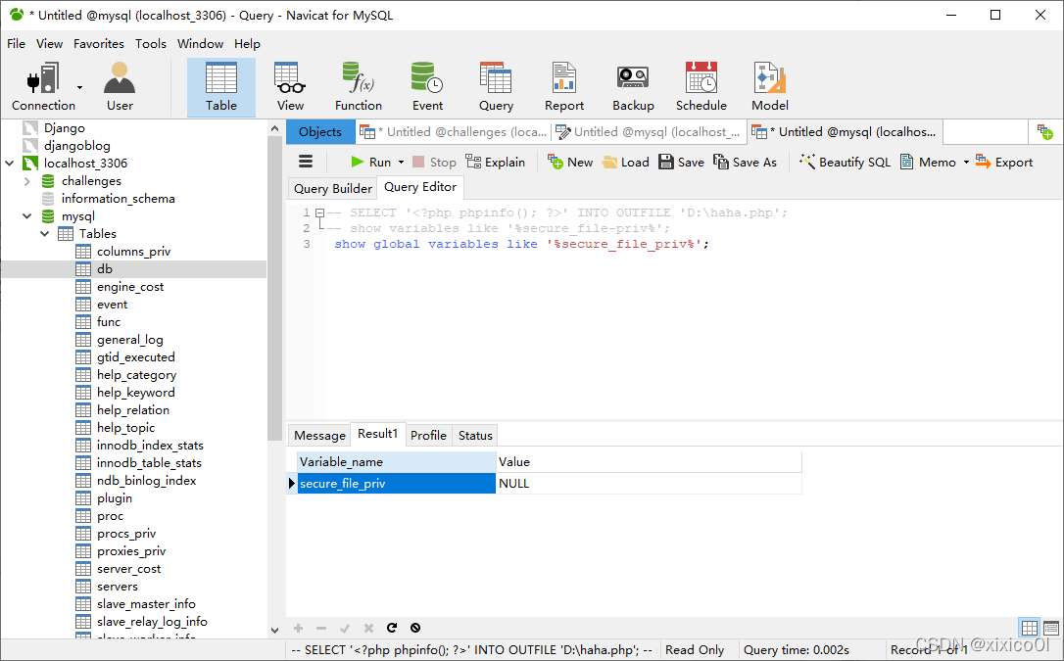Open the Message result tab

319,435
